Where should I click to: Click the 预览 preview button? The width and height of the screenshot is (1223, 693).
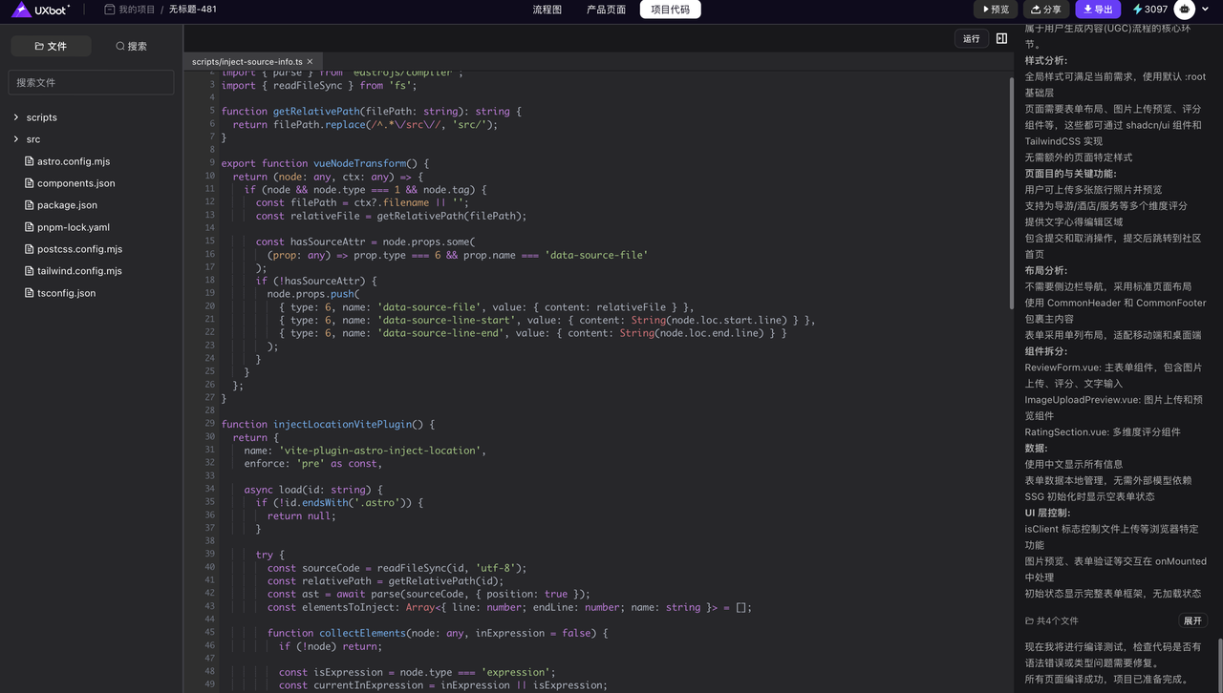[995, 10]
